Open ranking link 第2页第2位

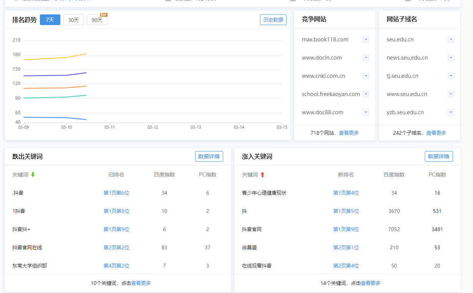[x=117, y=247]
